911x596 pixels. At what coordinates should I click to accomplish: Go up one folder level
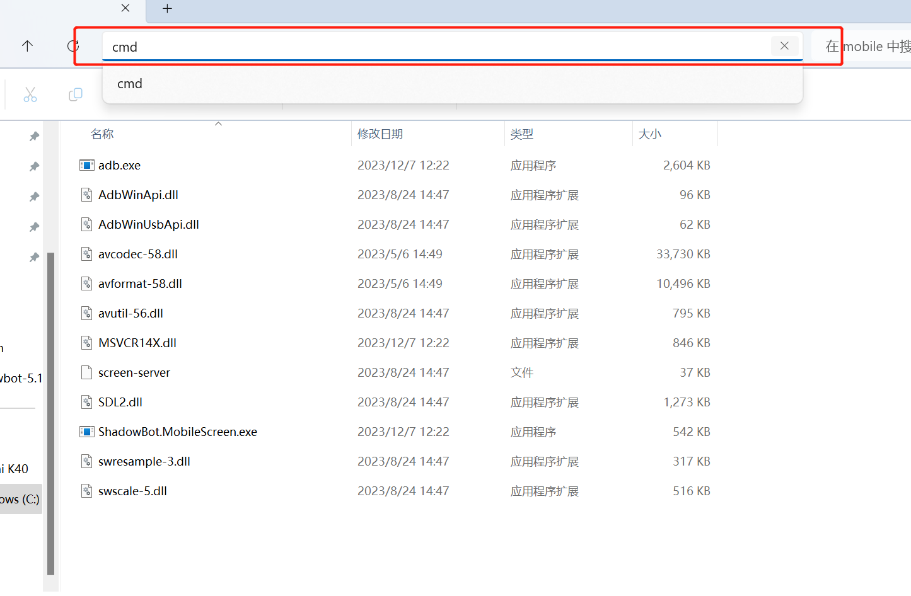(27, 46)
